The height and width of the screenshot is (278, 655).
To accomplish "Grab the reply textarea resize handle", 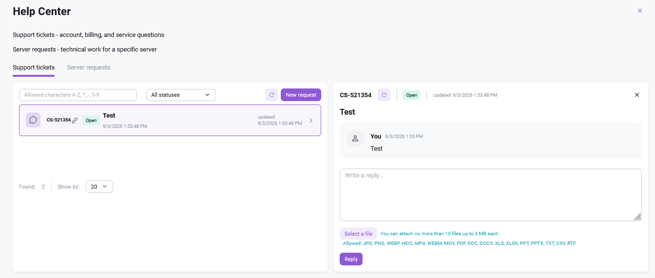I will pyautogui.click(x=637, y=217).
